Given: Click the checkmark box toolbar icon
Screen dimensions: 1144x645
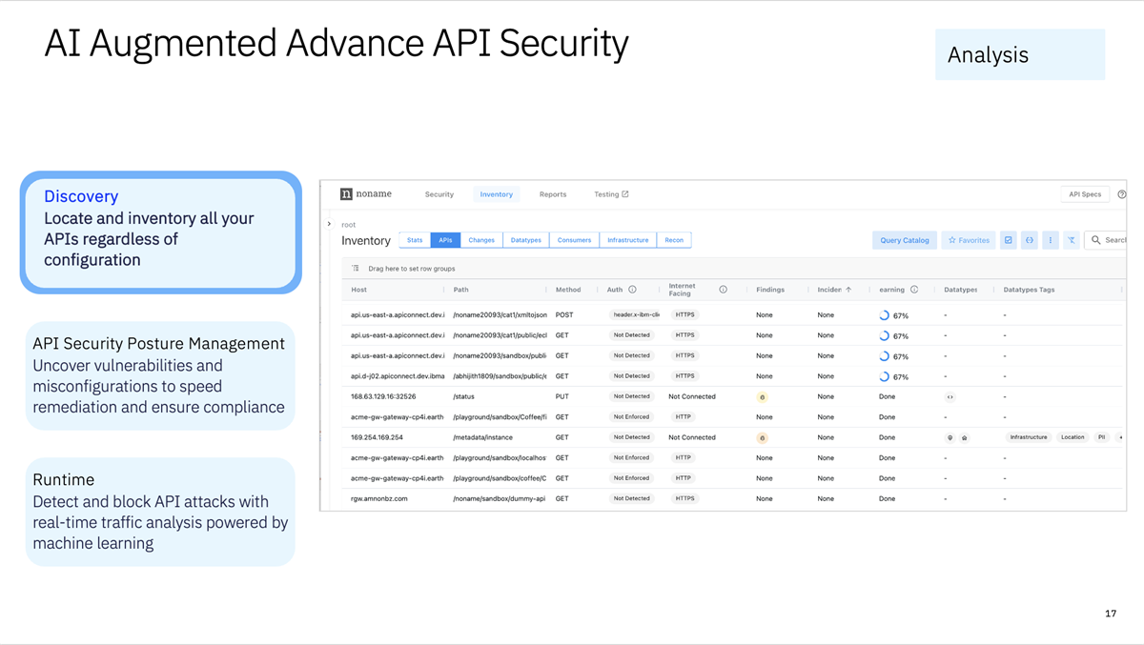Looking at the screenshot, I should point(1008,240).
